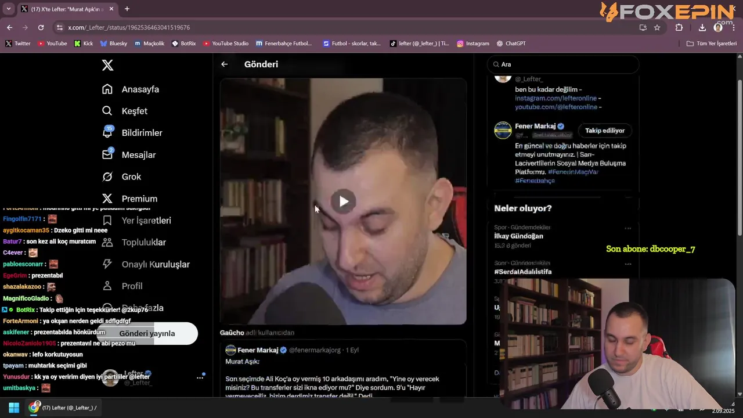Click the Premium X icon

tap(107, 199)
